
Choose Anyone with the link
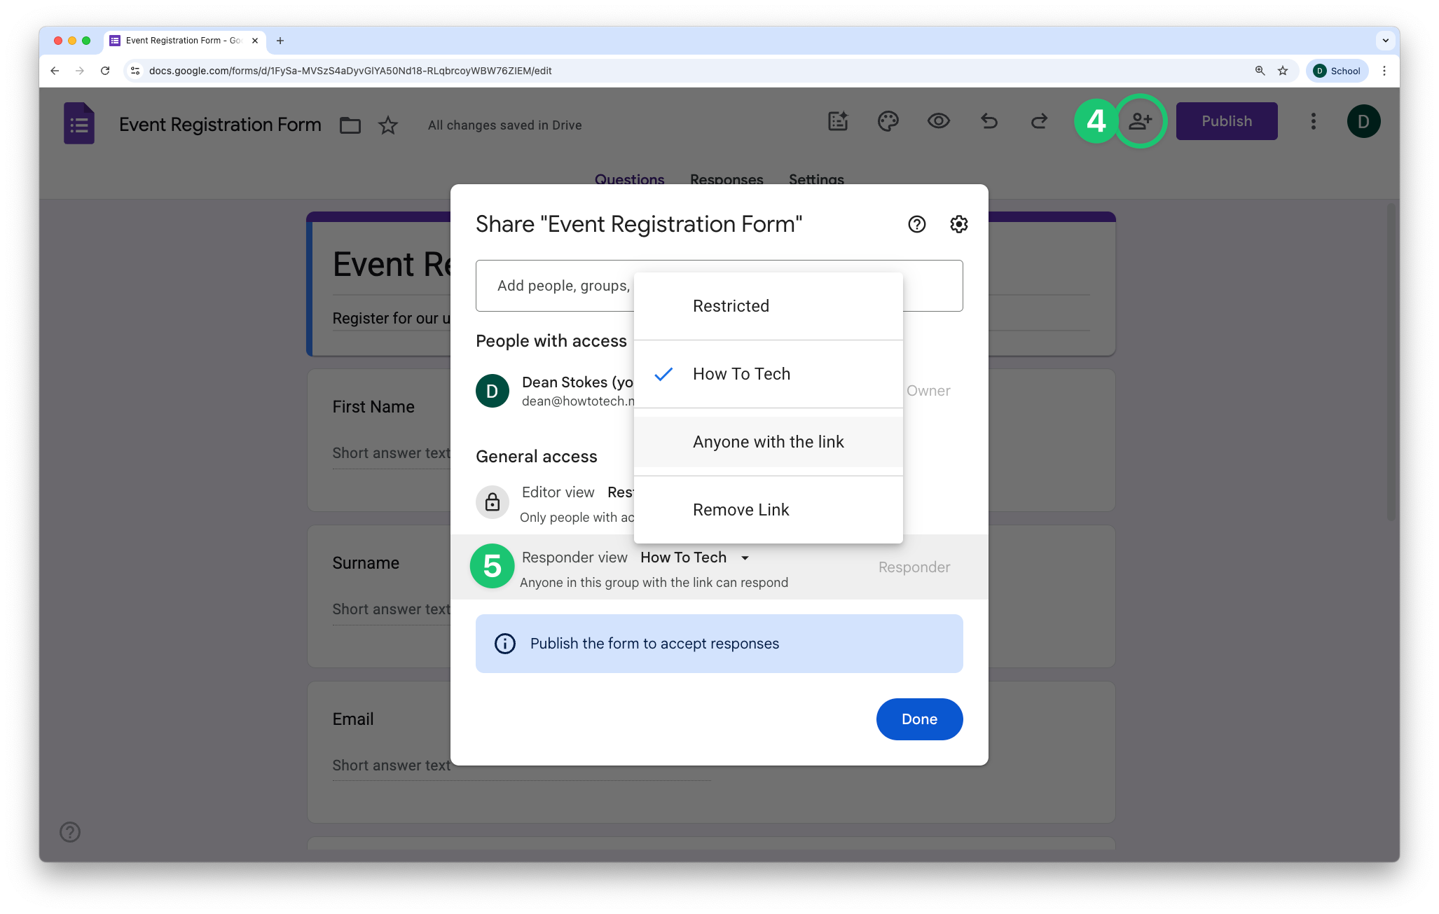pos(768,442)
